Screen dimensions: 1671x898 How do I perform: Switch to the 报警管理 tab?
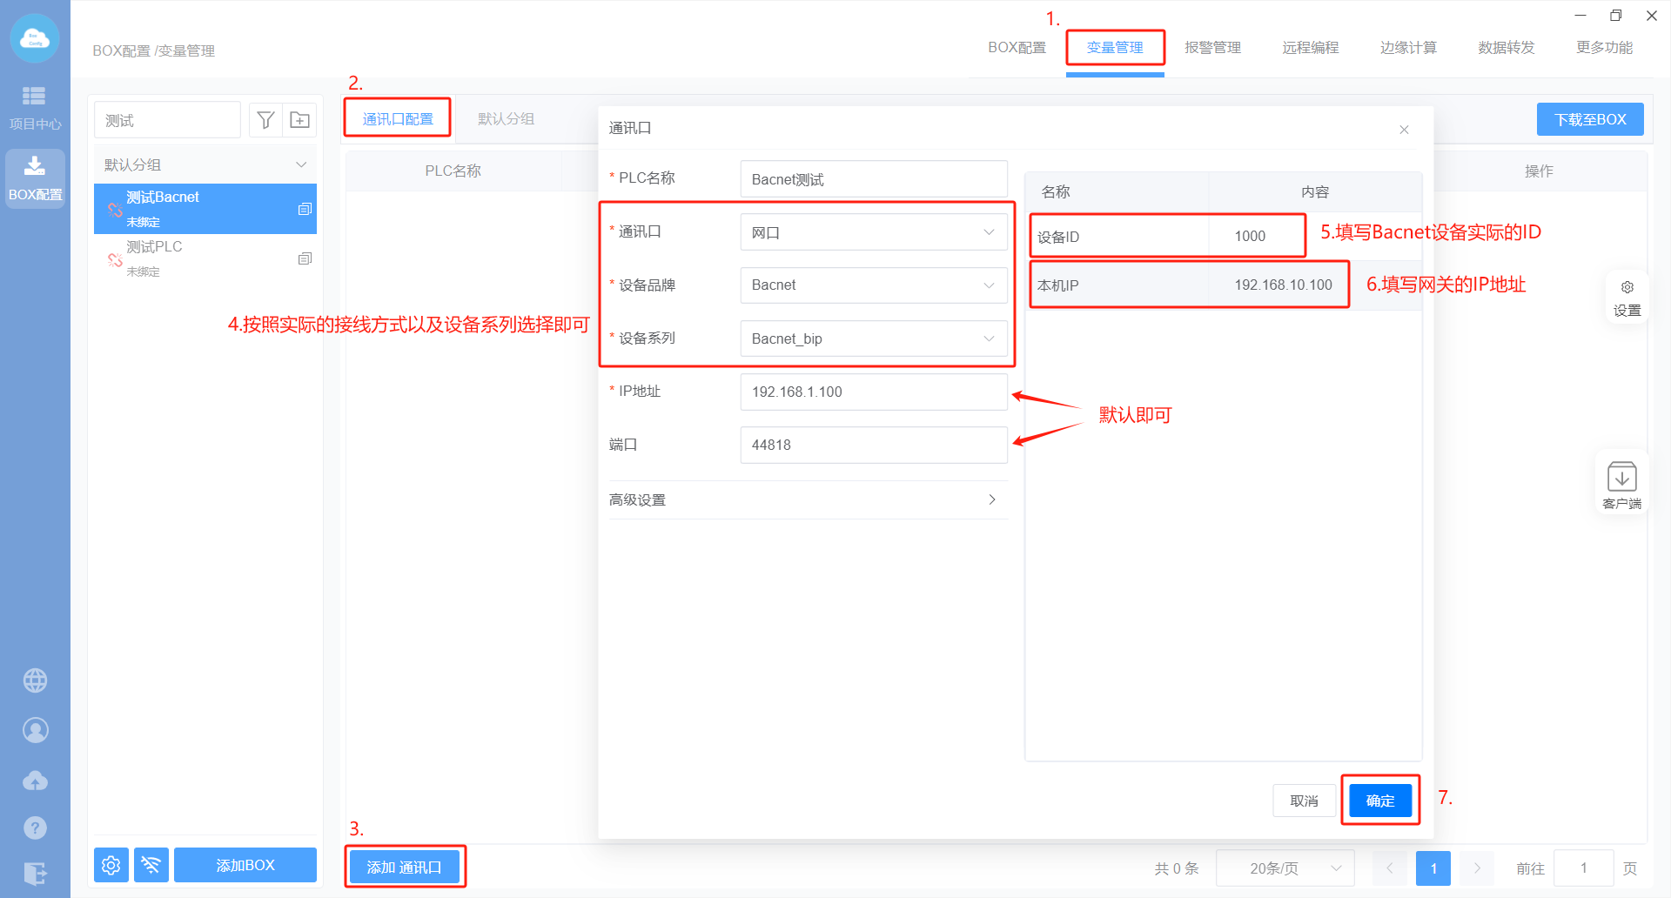coord(1212,48)
